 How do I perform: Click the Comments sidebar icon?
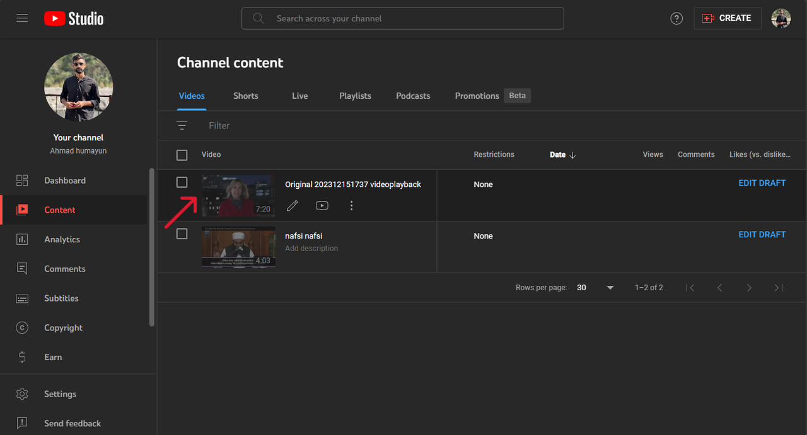[22, 269]
